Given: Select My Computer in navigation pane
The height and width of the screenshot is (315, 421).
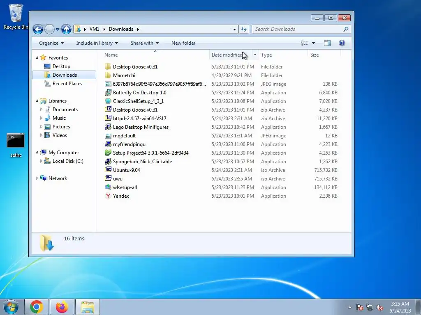Looking at the screenshot, I should [x=64, y=153].
